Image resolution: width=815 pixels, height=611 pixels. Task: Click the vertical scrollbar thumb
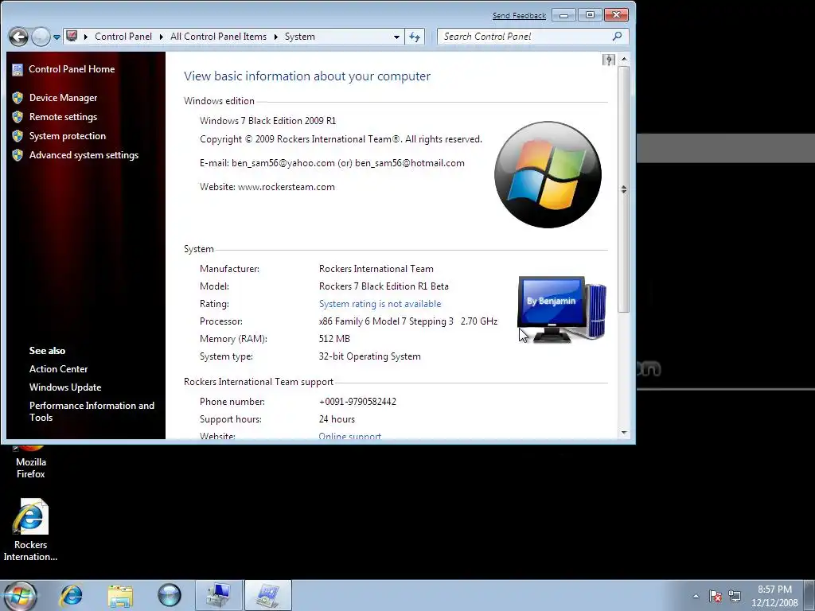(x=624, y=189)
